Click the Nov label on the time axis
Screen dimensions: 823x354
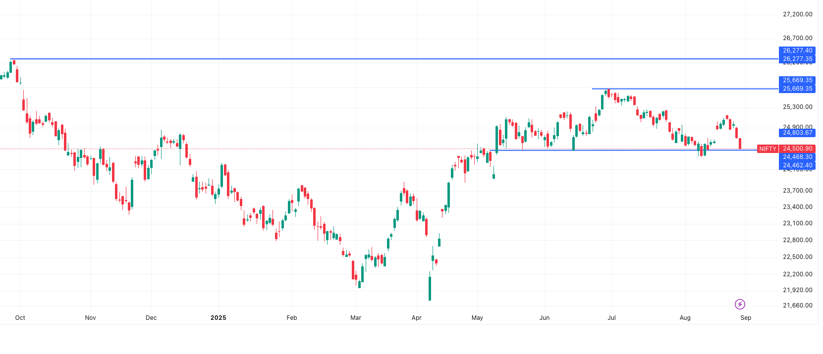[x=90, y=318]
